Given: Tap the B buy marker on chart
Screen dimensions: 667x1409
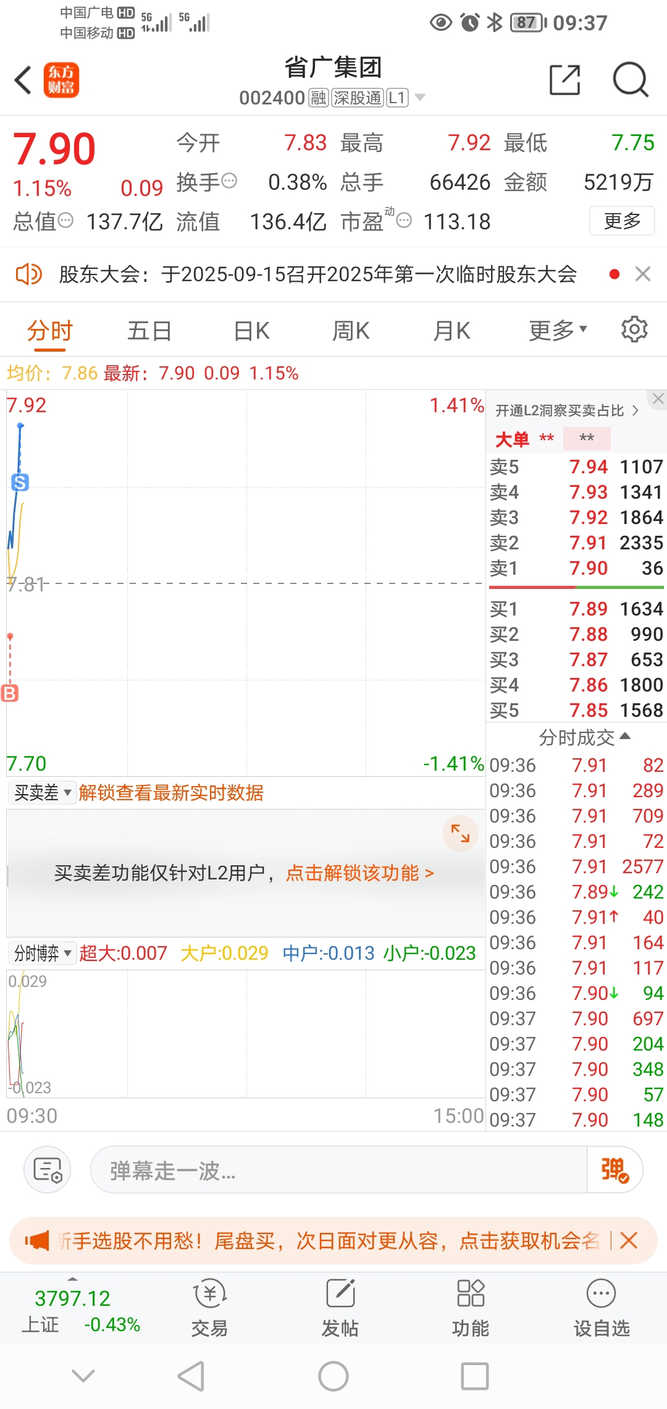Looking at the screenshot, I should pos(10,693).
